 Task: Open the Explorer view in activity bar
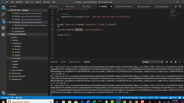click(3, 8)
